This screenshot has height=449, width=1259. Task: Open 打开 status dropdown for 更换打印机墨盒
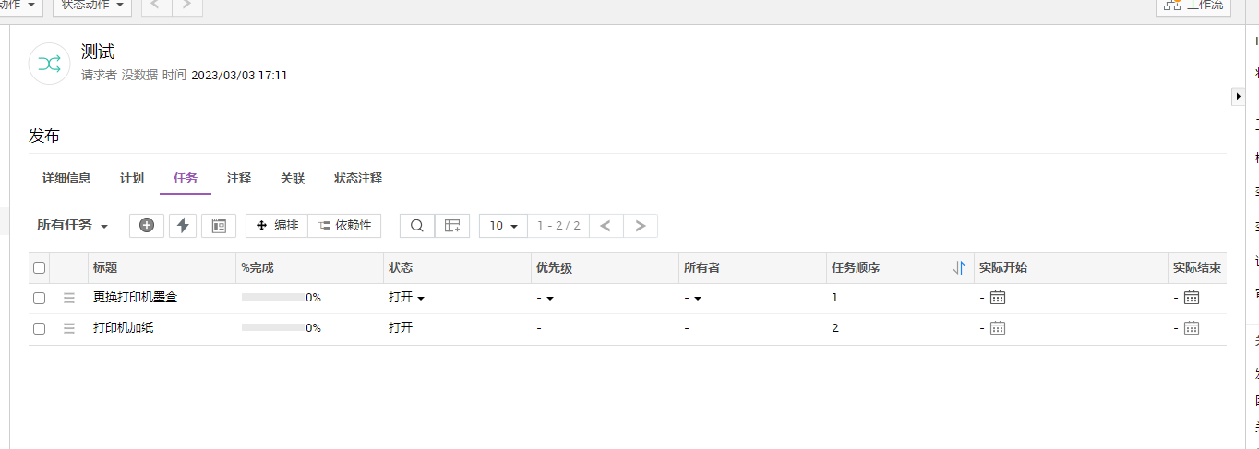[406, 298]
